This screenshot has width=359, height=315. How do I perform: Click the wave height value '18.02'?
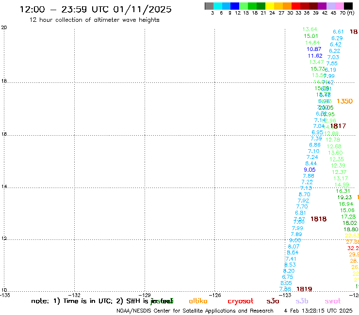pos(350,223)
